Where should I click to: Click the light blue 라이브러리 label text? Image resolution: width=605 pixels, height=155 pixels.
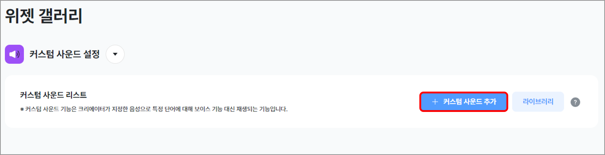tap(538, 102)
